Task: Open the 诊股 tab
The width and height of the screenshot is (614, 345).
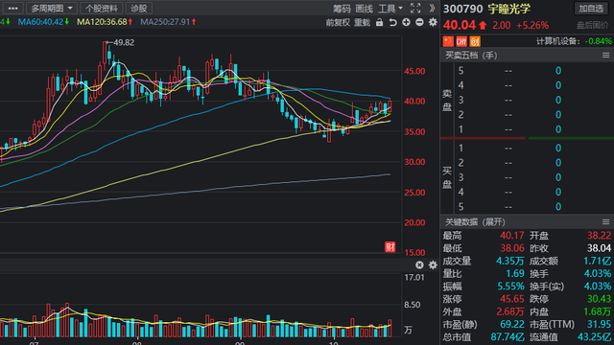Action: pyautogui.click(x=138, y=9)
